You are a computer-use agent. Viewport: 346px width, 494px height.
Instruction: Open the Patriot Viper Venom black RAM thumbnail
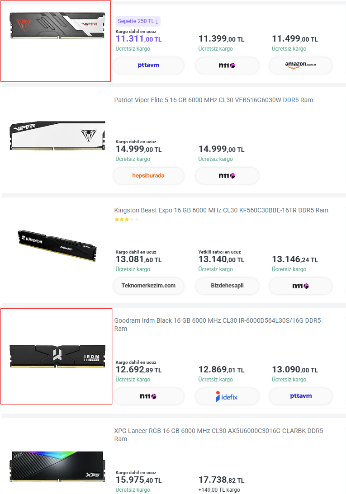click(57, 25)
